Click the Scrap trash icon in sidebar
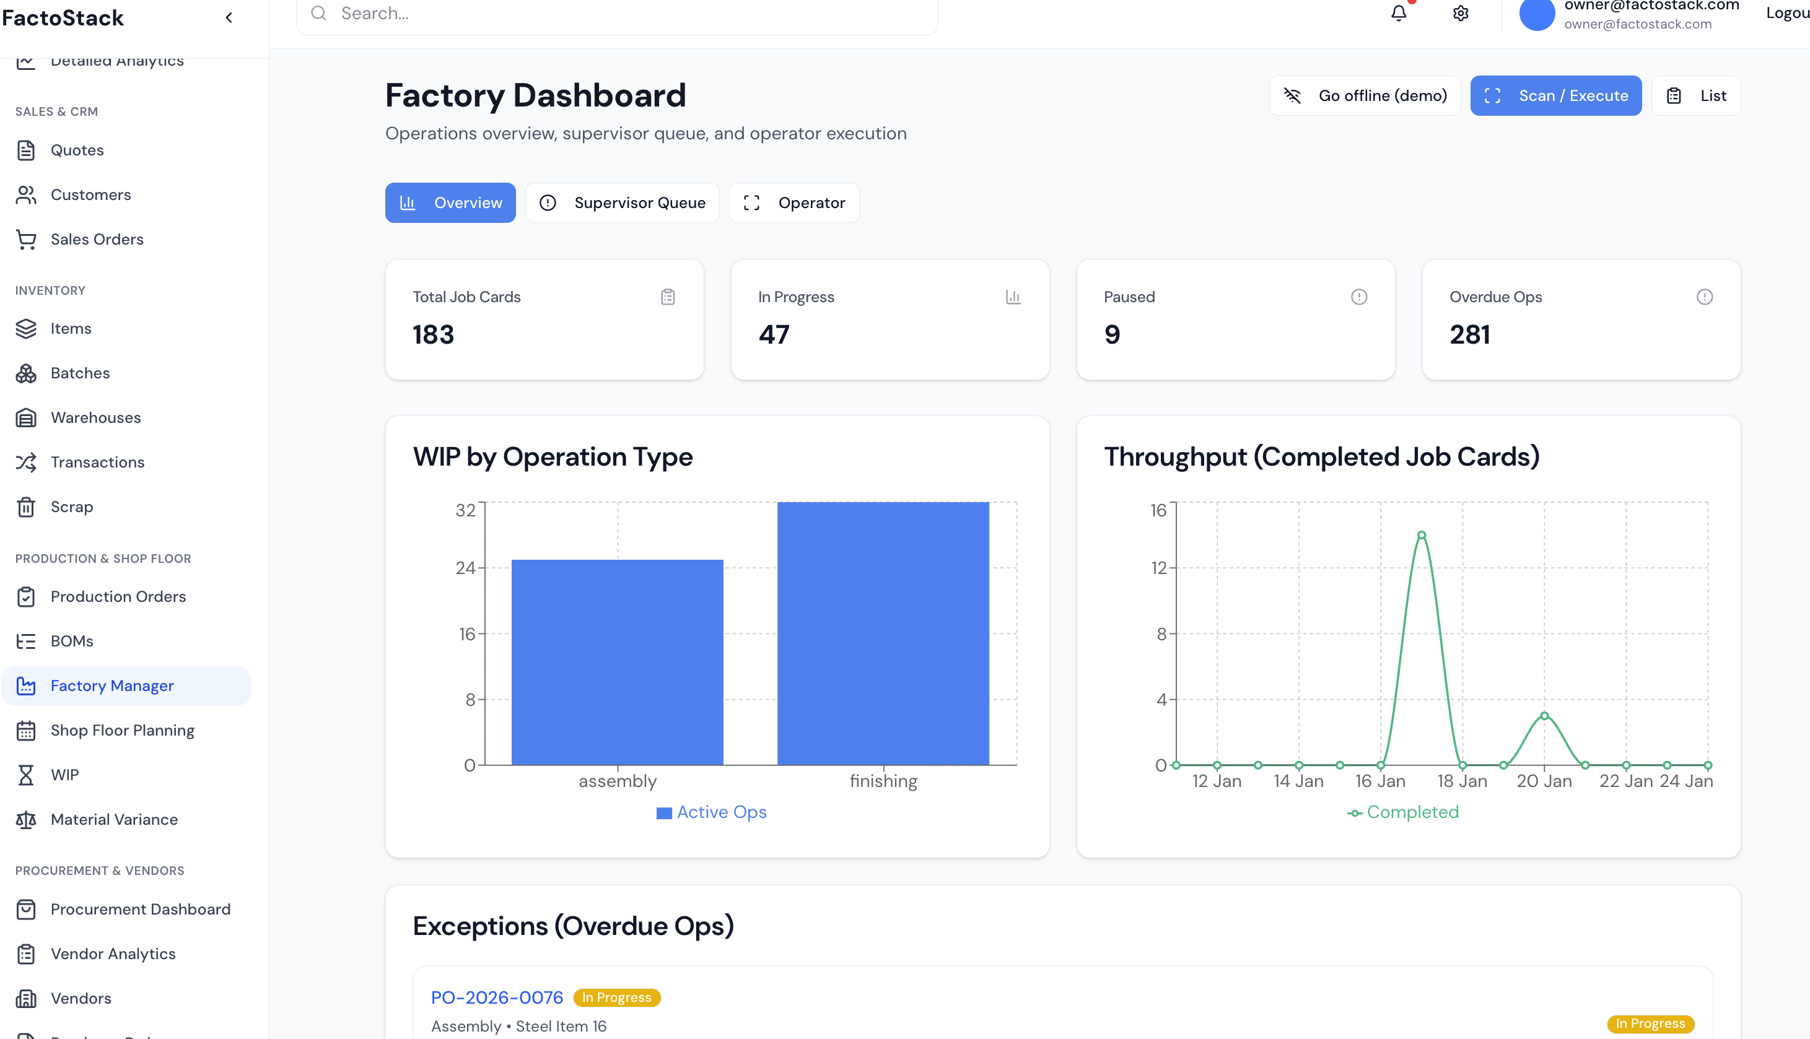Viewport: 1810px width, 1039px height. click(27, 506)
